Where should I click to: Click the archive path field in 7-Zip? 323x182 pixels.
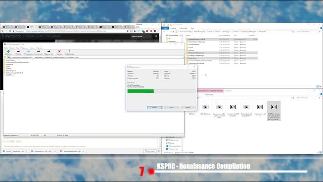95,57
